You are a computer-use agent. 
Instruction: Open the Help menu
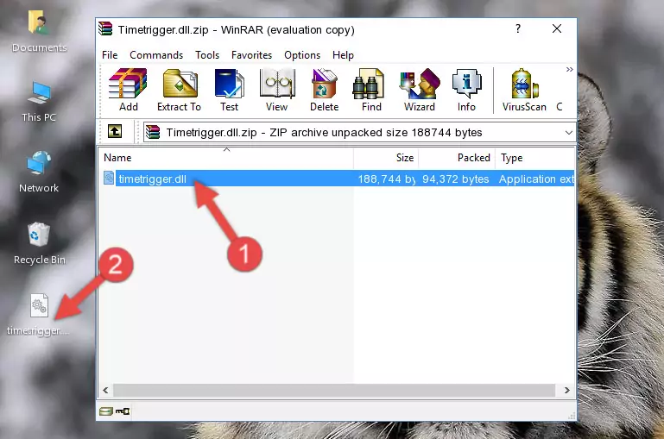[343, 55]
